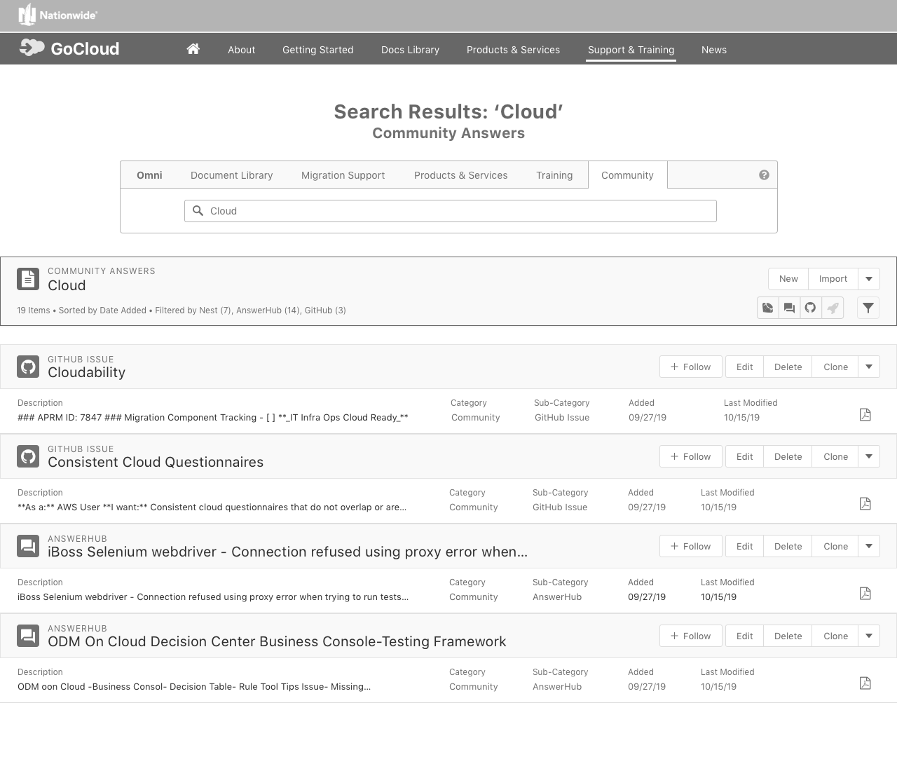Open the Cloudability row's more actions dropdown
The width and height of the screenshot is (897, 757).
click(869, 367)
